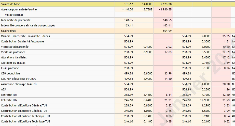The height and width of the screenshot is (126, 235).
Task: Click the "Indemnité compensatrice de congés payés" label
Action: coord(28,25)
